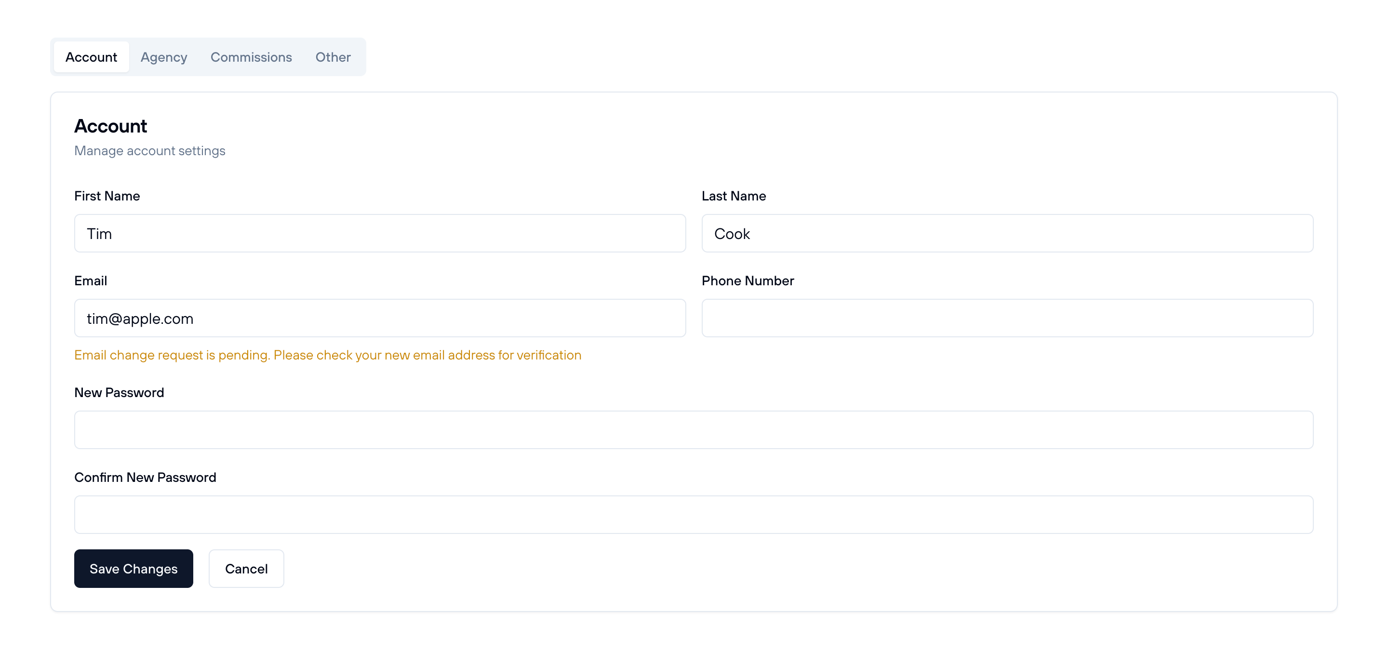
Task: Click the Account page heading
Action: pyautogui.click(x=110, y=126)
